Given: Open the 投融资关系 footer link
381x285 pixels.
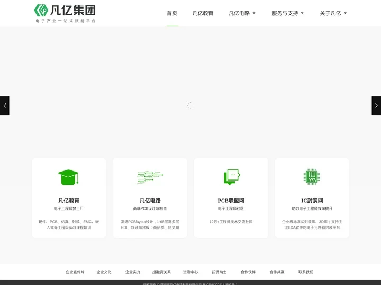Looking at the screenshot, I should point(161,272).
